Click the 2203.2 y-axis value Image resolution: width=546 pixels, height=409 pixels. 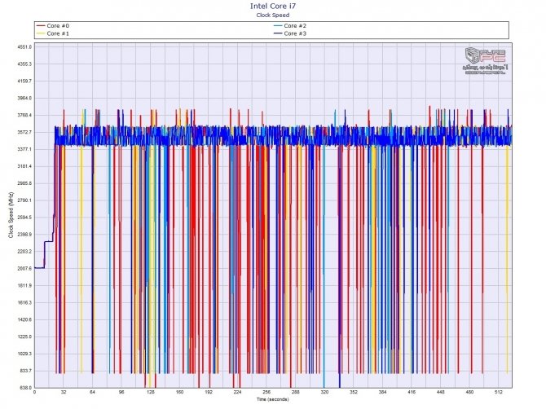pyautogui.click(x=24, y=252)
